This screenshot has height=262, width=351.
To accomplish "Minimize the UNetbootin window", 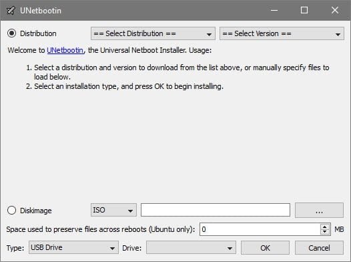I will (274, 10).
